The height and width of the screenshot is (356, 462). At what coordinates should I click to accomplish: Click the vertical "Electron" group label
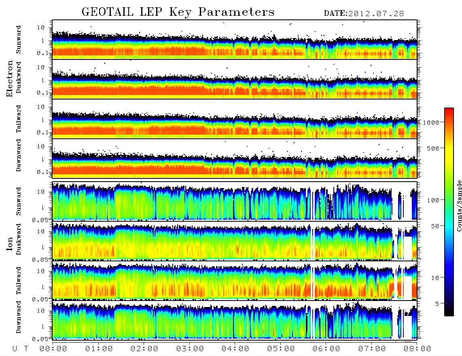[x=10, y=79]
